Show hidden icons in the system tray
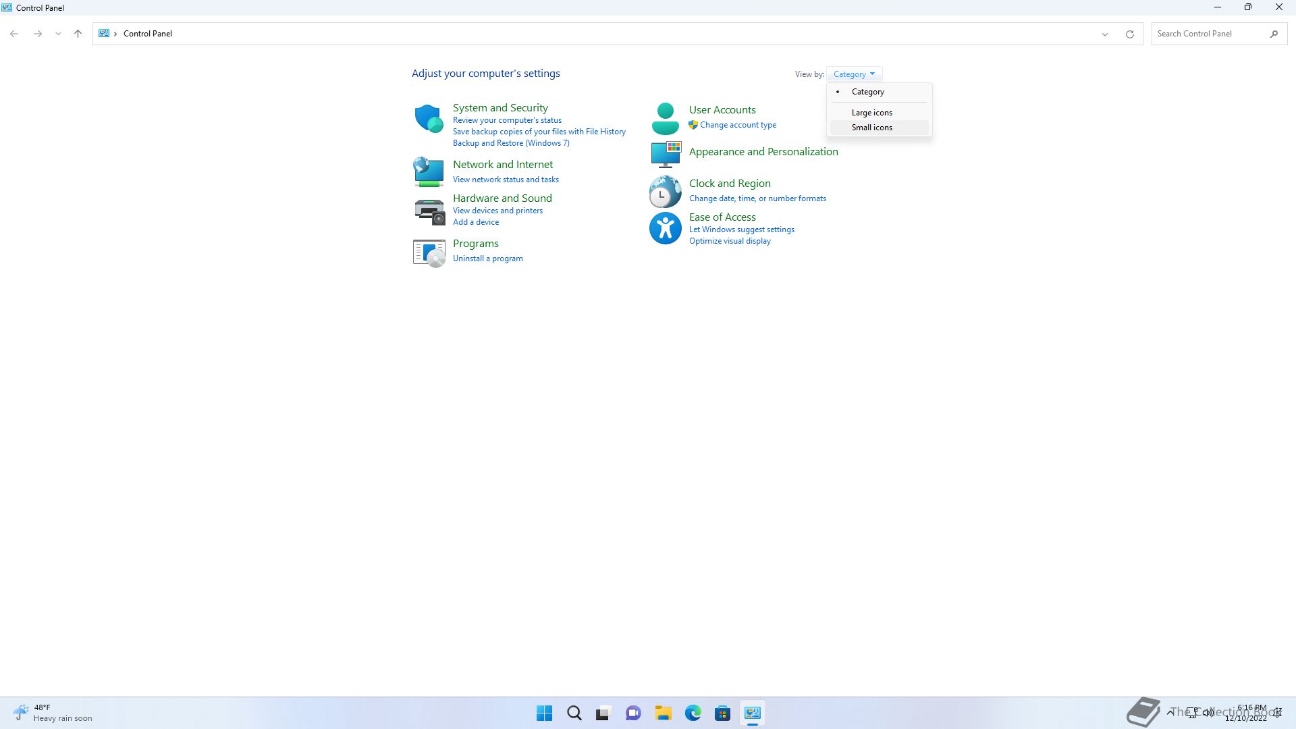 pyautogui.click(x=1172, y=712)
